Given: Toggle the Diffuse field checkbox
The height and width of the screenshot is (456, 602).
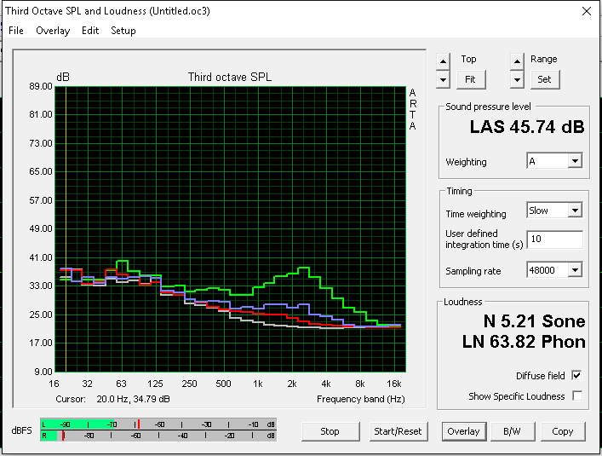Looking at the screenshot, I should 576,375.
